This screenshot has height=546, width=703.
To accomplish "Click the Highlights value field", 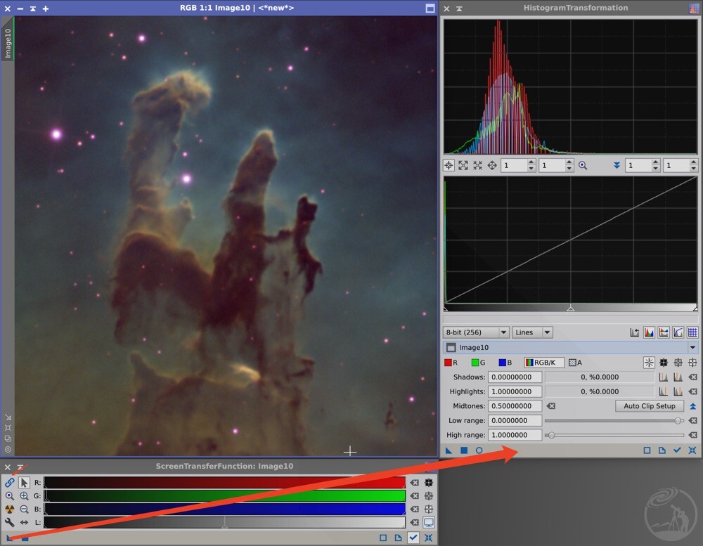I will coord(515,391).
